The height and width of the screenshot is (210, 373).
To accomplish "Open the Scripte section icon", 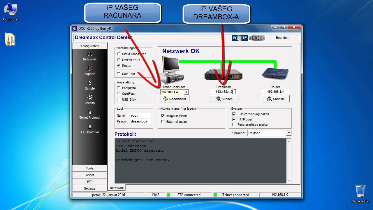I will (90, 83).
